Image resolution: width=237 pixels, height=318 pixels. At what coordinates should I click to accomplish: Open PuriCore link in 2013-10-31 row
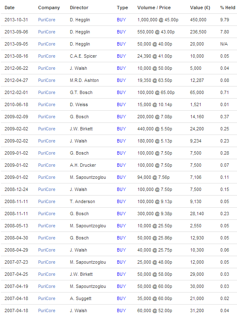(46, 20)
